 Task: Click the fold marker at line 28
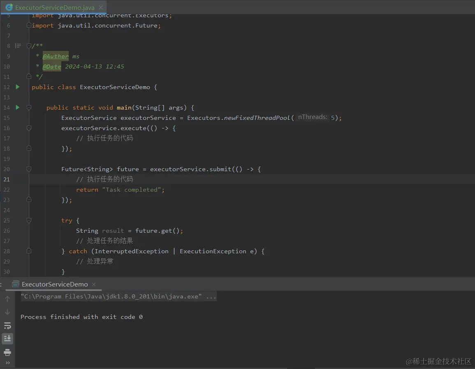click(x=29, y=251)
